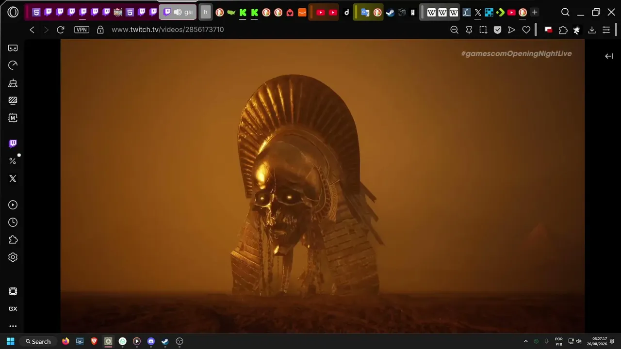Open Brave browser from the taskbar
The width and height of the screenshot is (621, 349).
click(94, 341)
